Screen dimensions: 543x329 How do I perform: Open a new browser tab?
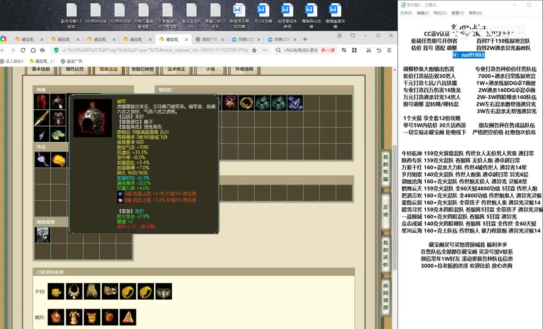(305, 39)
